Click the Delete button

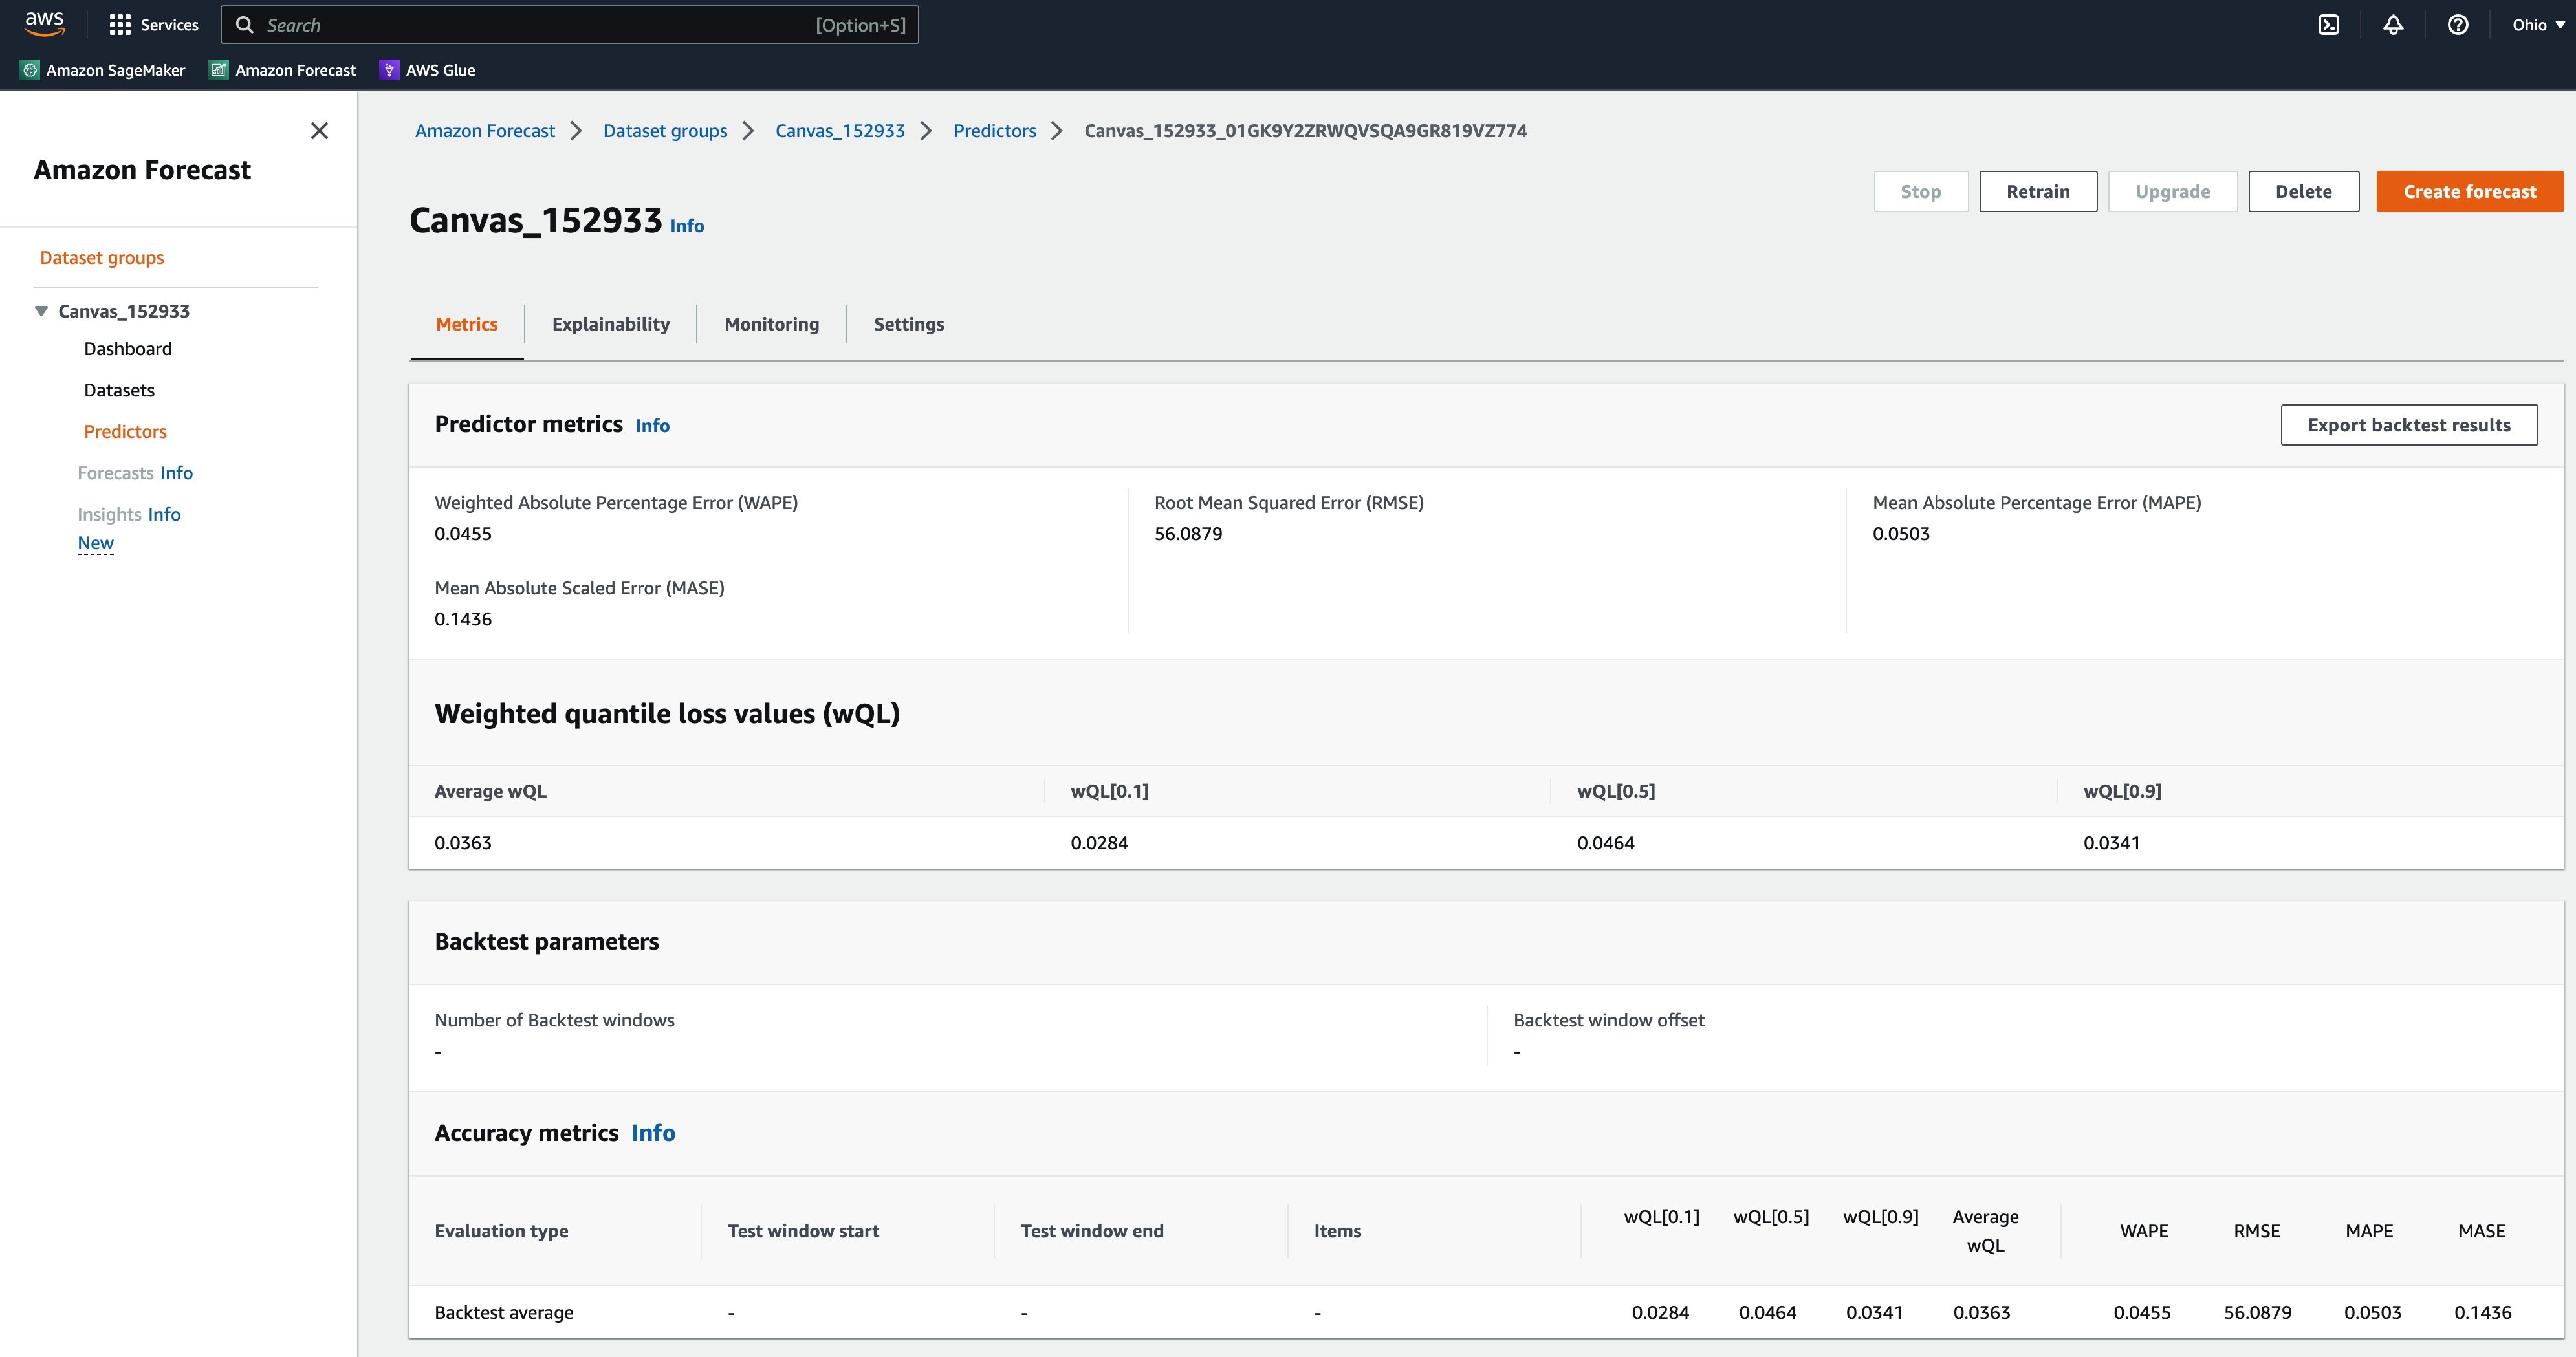pyautogui.click(x=2303, y=191)
